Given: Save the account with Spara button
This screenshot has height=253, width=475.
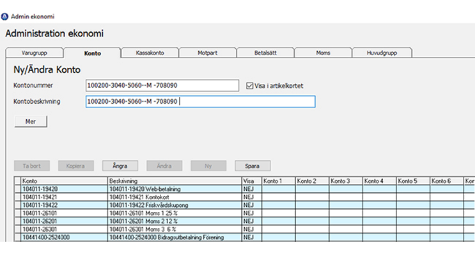Looking at the screenshot, I should 253,166.
